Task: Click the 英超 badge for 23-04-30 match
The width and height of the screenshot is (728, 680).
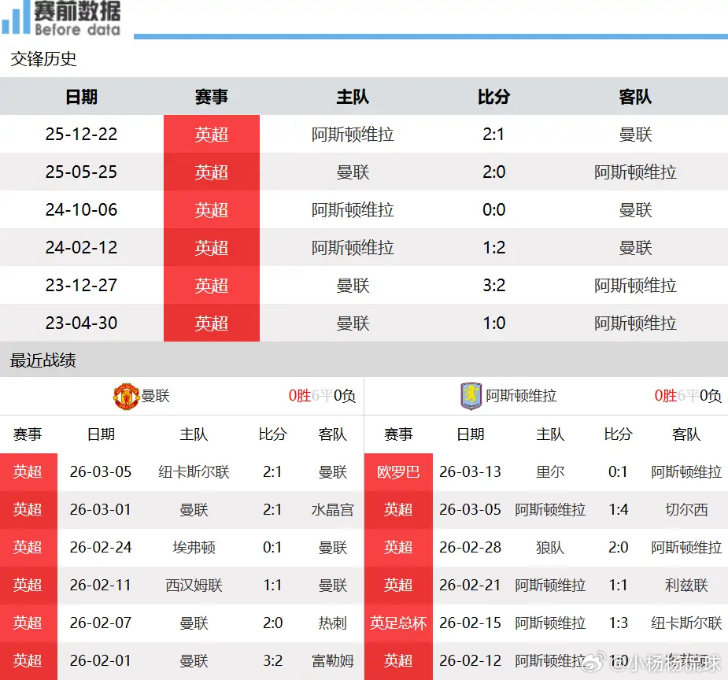Action: [211, 323]
